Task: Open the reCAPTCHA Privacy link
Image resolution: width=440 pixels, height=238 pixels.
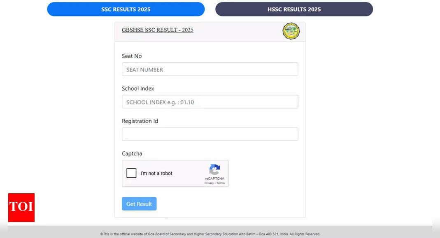Action: click(x=209, y=183)
